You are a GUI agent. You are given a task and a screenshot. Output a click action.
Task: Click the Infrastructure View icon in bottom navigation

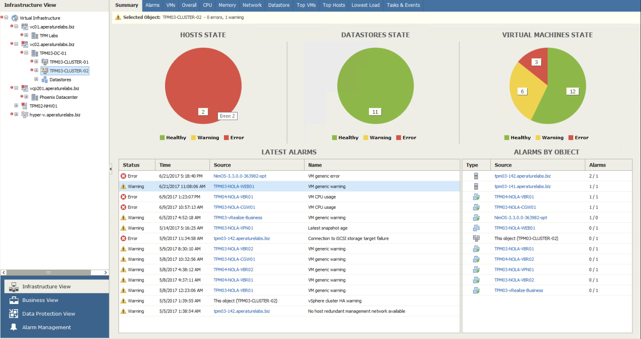pyautogui.click(x=14, y=287)
